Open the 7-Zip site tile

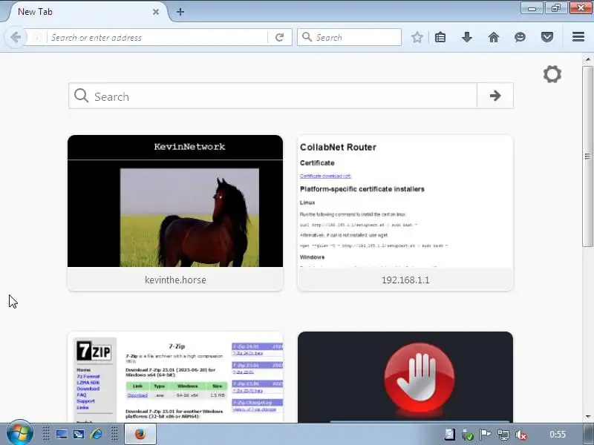pos(175,377)
